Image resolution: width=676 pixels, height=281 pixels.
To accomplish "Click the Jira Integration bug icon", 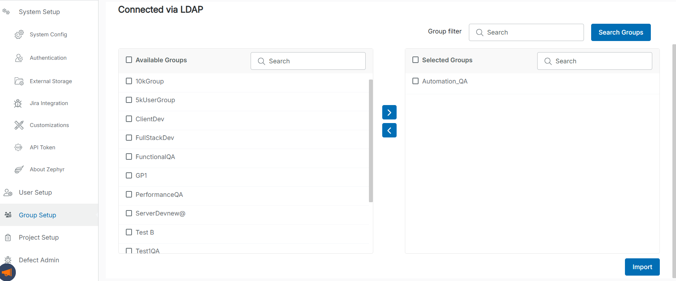I will [x=18, y=104].
